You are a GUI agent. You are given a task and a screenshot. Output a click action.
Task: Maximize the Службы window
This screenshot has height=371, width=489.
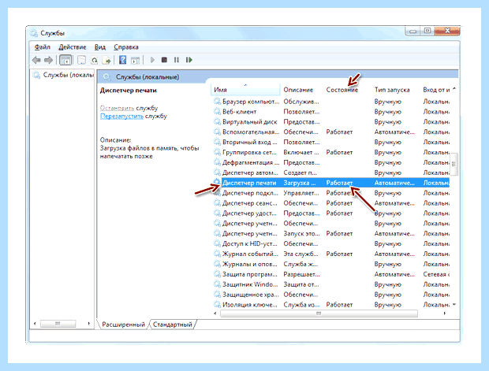click(x=427, y=31)
